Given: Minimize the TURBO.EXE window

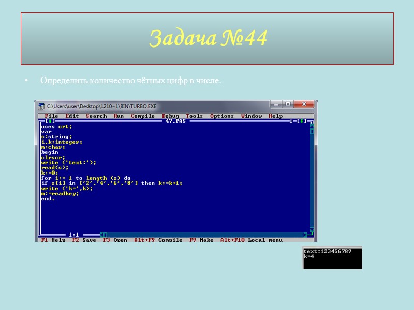Looking at the screenshot, I should tap(276, 104).
